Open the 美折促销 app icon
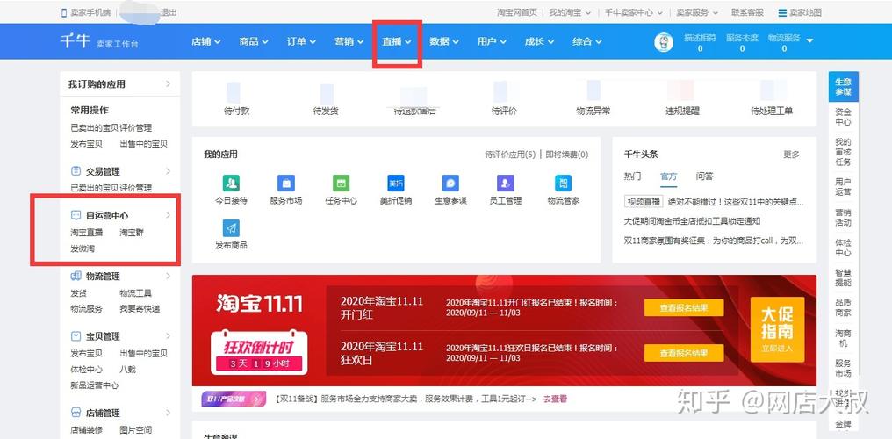The image size is (892, 439). tap(395, 184)
